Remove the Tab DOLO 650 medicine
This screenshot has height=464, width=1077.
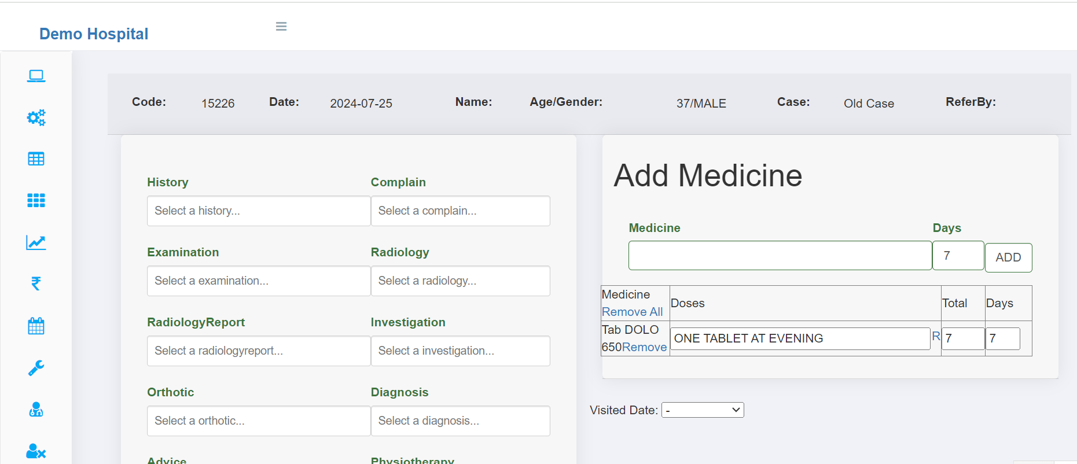pyautogui.click(x=644, y=347)
